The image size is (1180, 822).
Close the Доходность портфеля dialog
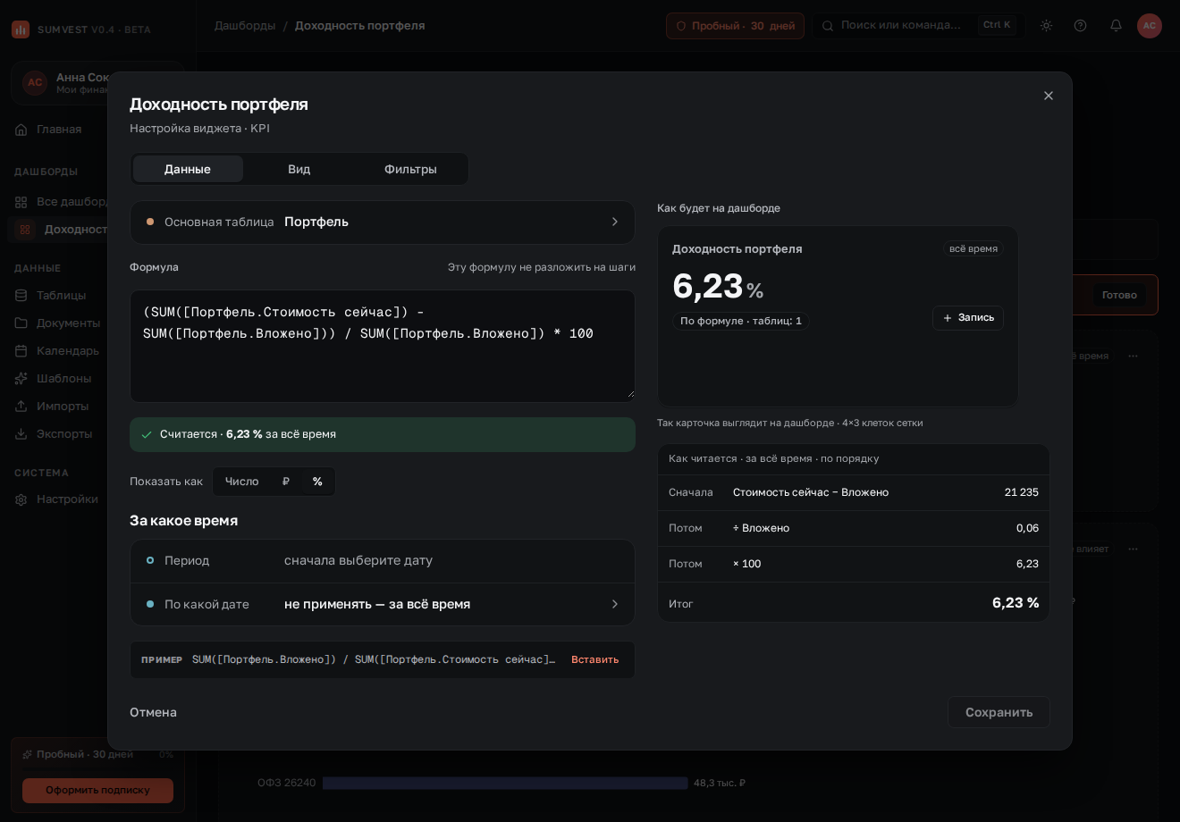1049,96
